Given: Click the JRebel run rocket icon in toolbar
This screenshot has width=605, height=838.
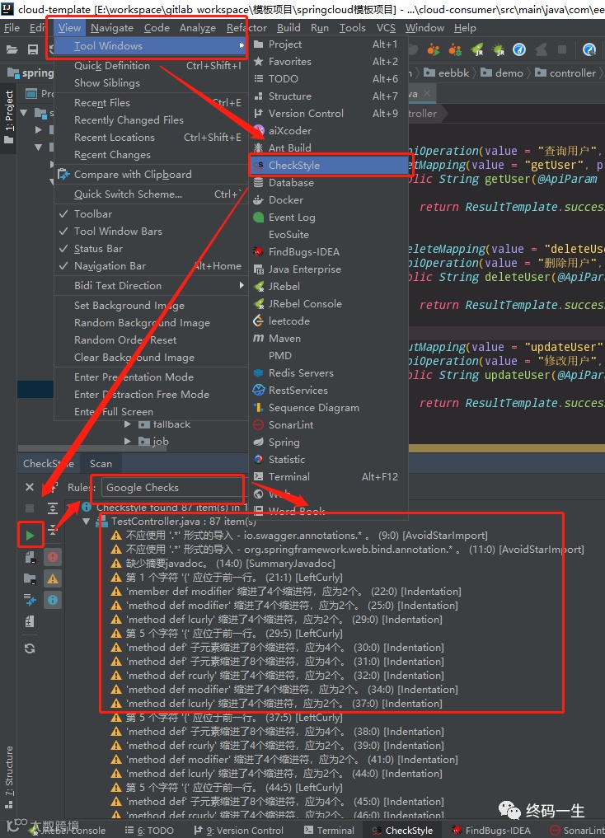Looking at the screenshot, I should coord(476,49).
